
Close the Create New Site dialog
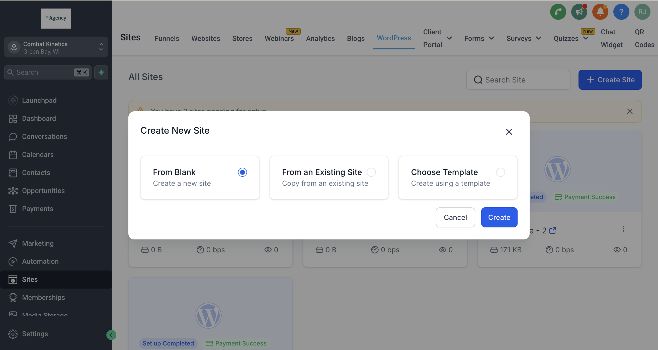pyautogui.click(x=509, y=132)
